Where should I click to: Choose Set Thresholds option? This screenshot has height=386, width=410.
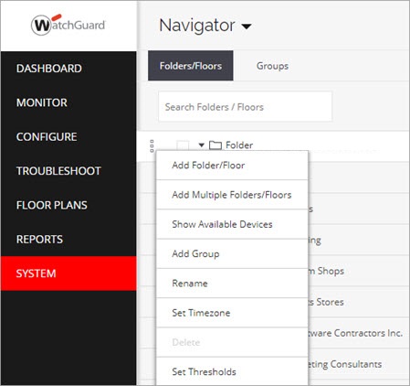click(x=232, y=371)
